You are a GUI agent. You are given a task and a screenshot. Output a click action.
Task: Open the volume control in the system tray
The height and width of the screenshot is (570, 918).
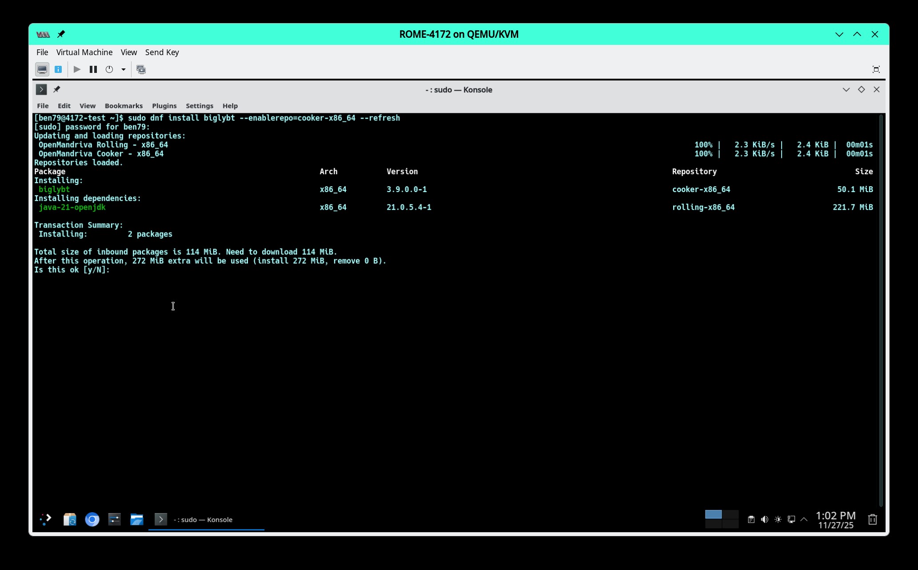[x=764, y=519]
